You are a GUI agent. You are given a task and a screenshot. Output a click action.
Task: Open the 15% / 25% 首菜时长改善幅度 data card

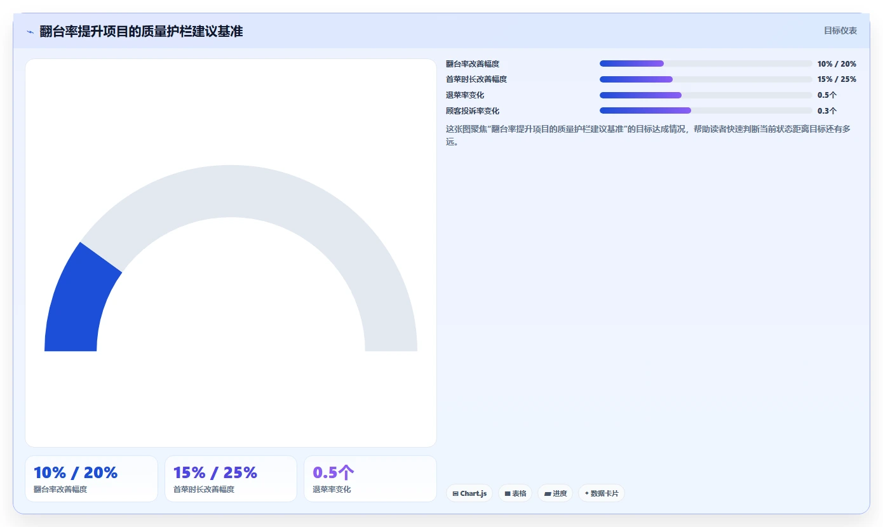click(x=231, y=479)
